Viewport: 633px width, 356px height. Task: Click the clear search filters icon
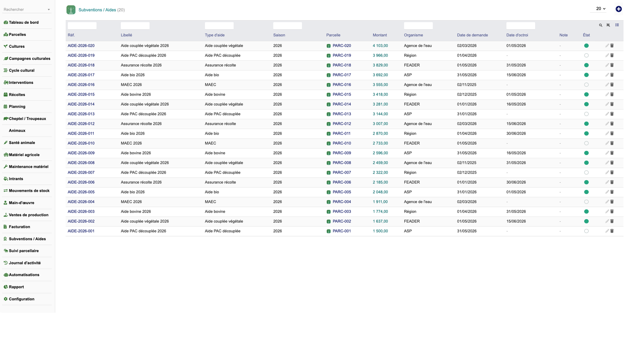[608, 25]
